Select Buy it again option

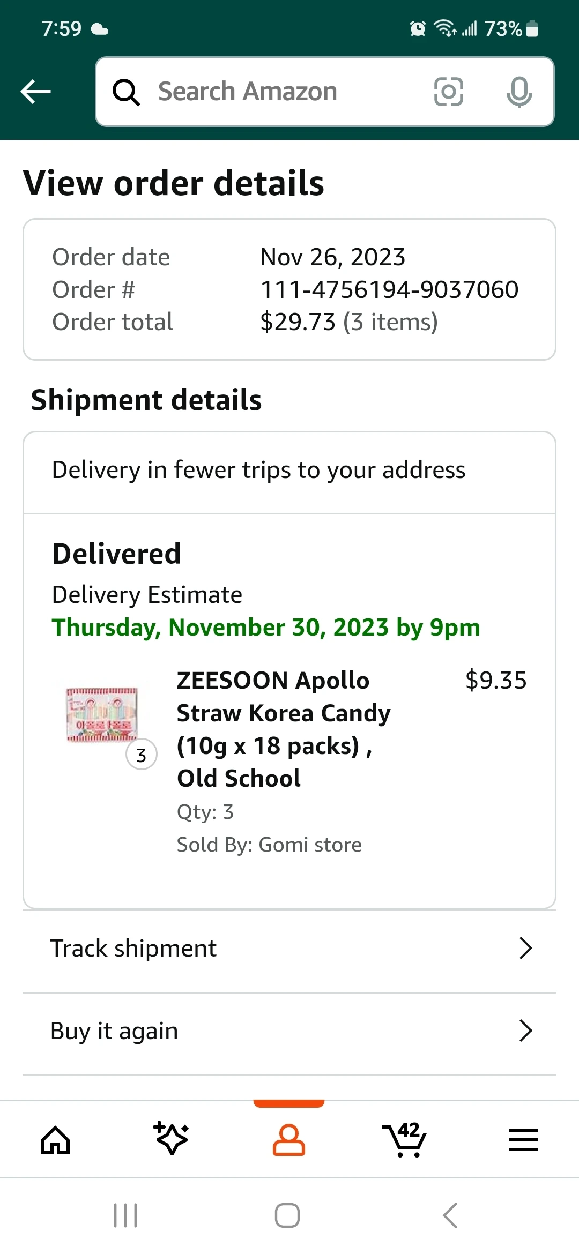(x=114, y=1031)
